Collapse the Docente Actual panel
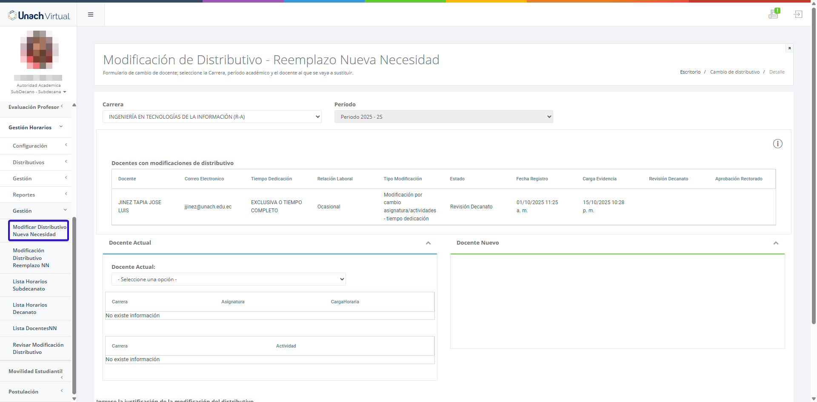 point(428,243)
